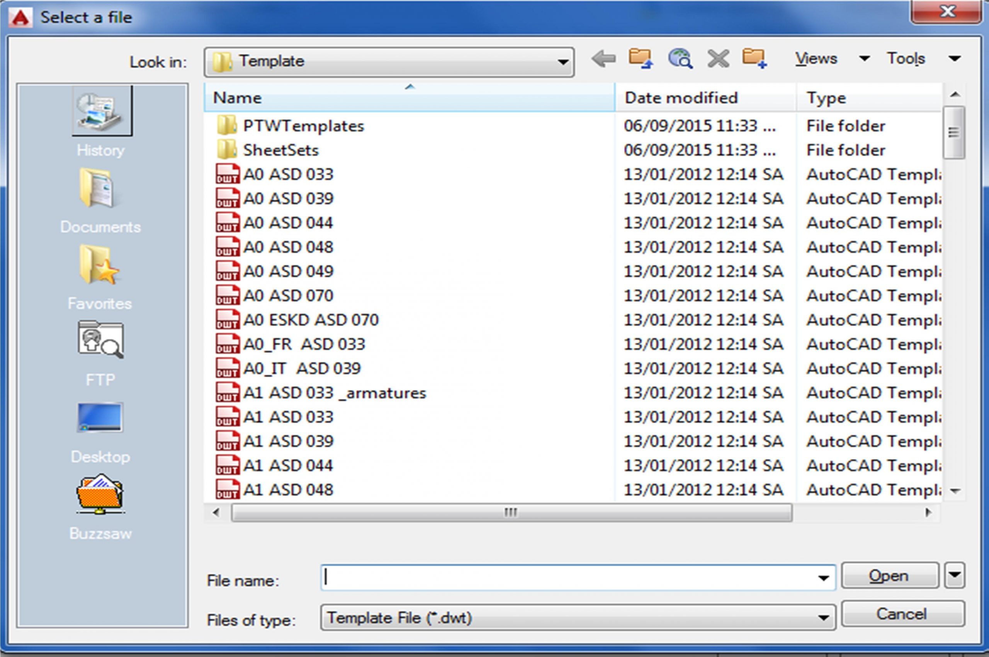
Task: Click the Back arrow navigation icon
Action: pos(603,59)
